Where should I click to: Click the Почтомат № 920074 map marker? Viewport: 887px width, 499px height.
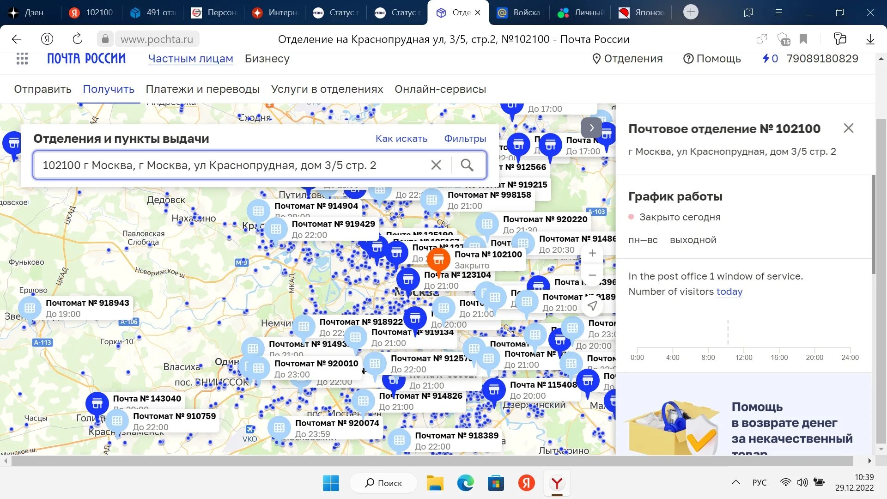pos(279,428)
